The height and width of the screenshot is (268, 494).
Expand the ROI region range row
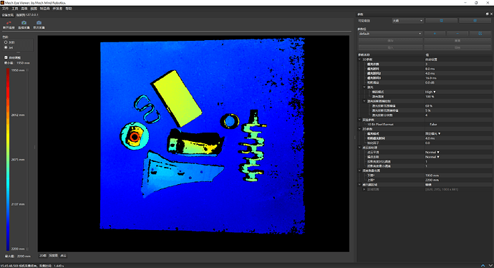tap(364, 189)
